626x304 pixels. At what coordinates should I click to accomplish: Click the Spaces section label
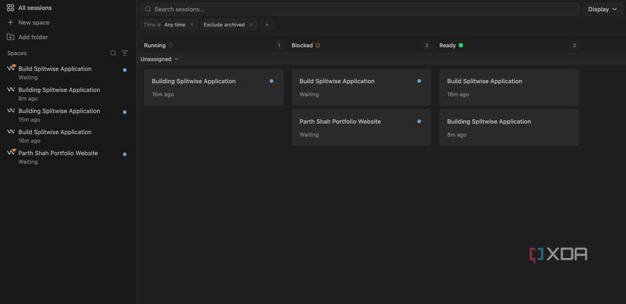click(x=17, y=53)
